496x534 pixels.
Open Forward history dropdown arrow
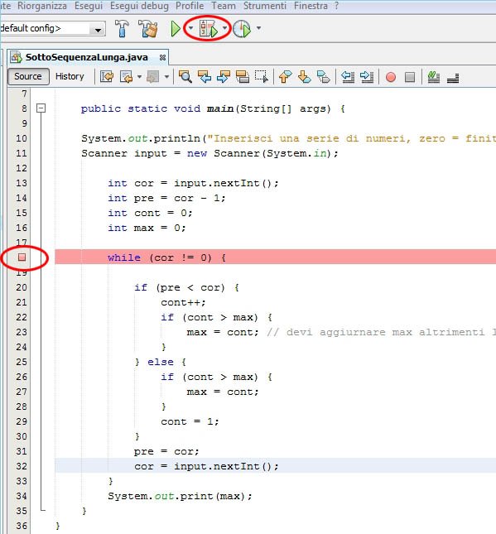166,77
